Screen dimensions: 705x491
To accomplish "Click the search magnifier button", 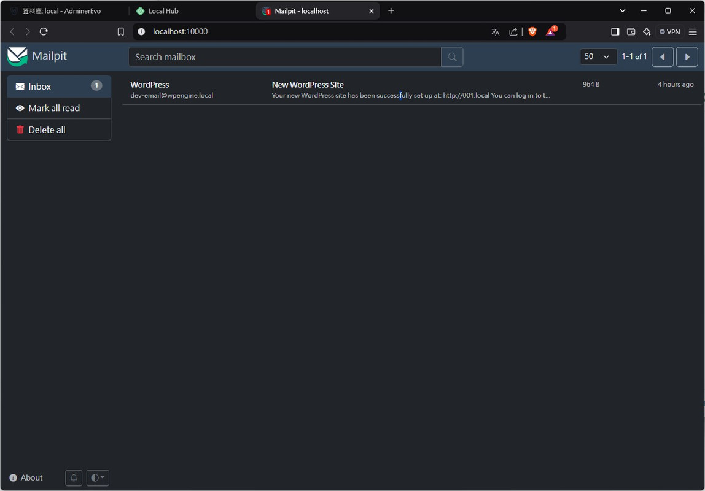I will point(452,57).
